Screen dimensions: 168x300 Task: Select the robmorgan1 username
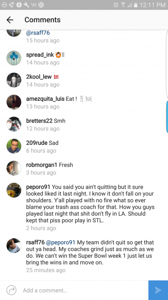point(41,165)
